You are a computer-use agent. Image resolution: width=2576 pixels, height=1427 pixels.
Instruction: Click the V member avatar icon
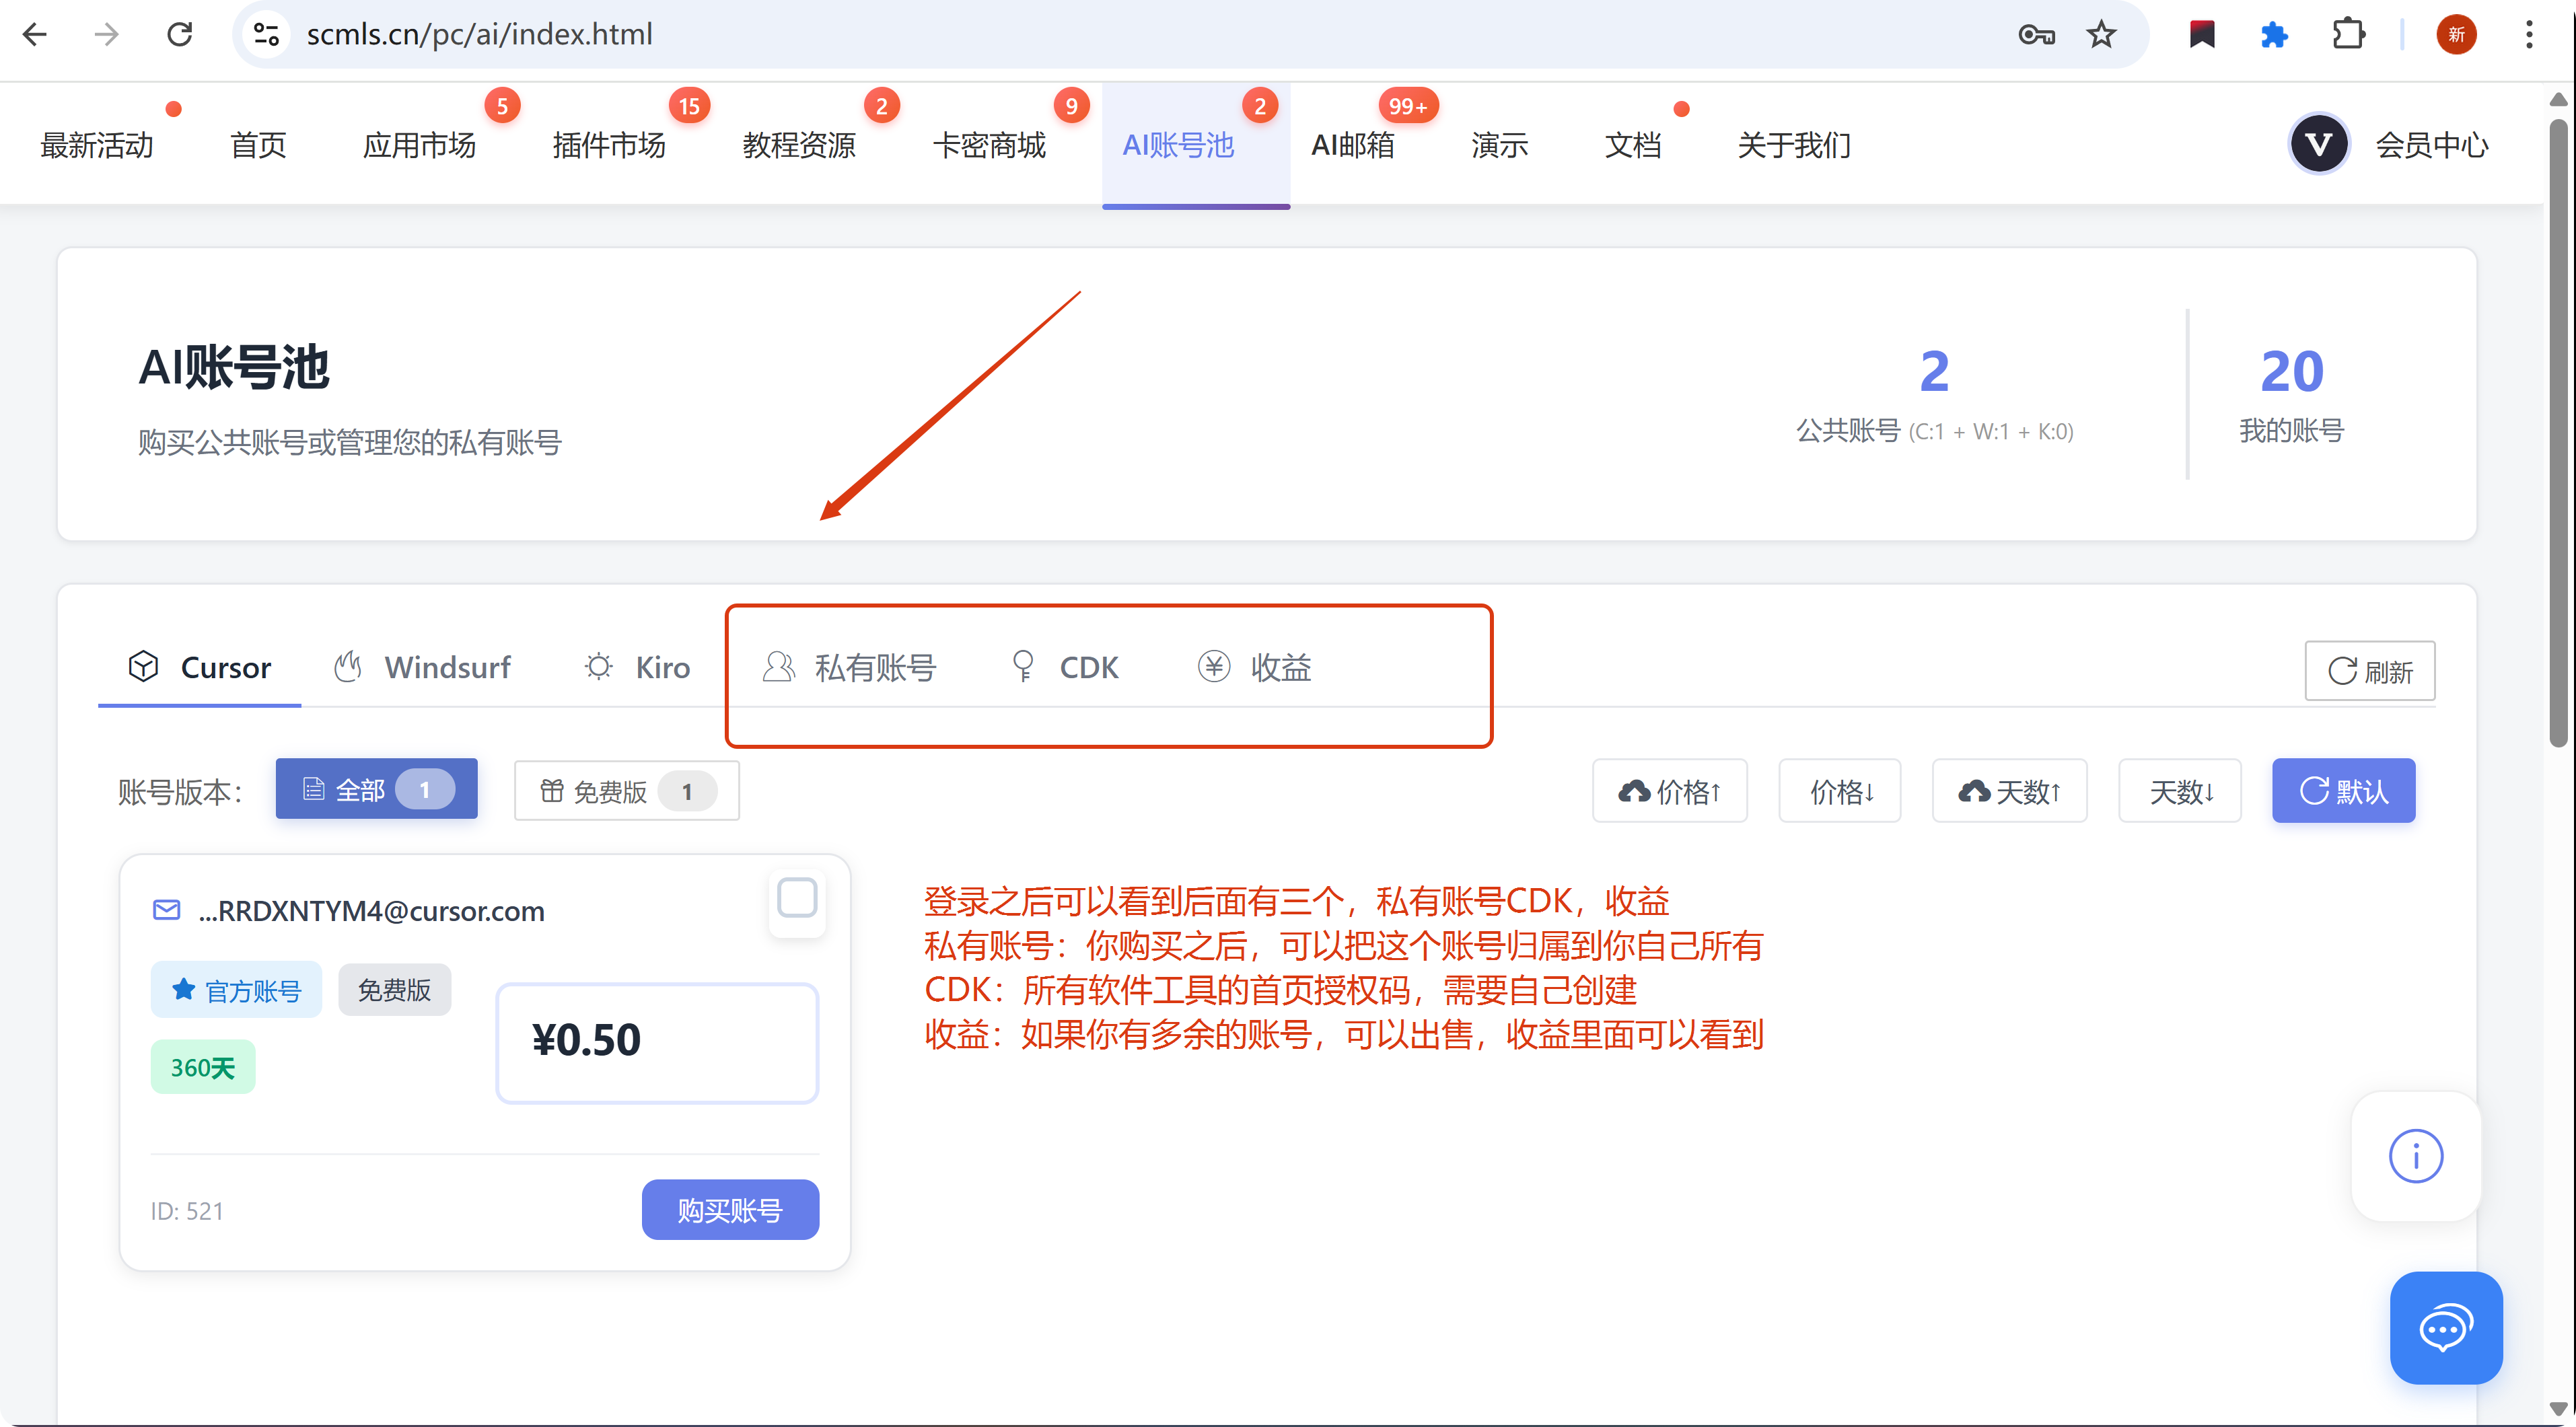click(x=2318, y=144)
